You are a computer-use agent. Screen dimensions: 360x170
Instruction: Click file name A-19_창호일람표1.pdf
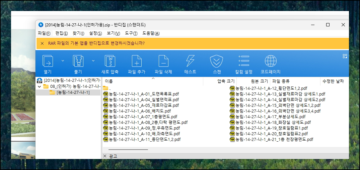click(x=272, y=128)
